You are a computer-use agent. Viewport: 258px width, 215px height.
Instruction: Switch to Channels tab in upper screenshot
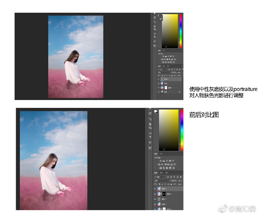[164, 66]
